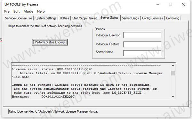192x119 pixels.
Task: Open the Server Diags tab
Action: (x=130, y=18)
